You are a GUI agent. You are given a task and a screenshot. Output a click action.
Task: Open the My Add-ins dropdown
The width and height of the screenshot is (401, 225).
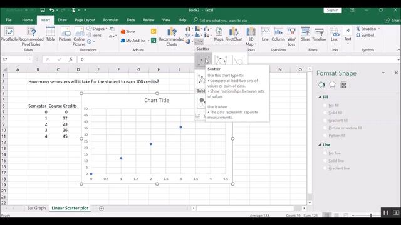pyautogui.click(x=148, y=41)
